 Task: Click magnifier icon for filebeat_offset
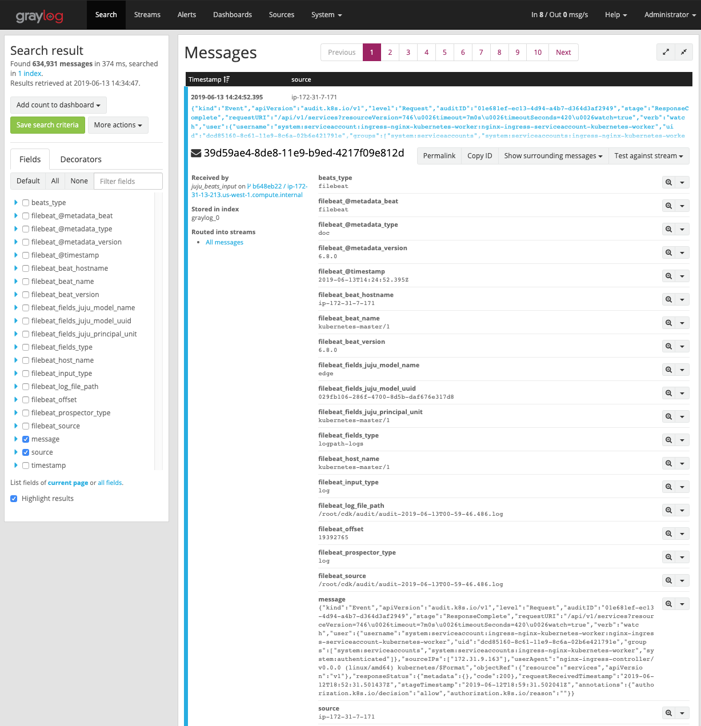click(668, 534)
